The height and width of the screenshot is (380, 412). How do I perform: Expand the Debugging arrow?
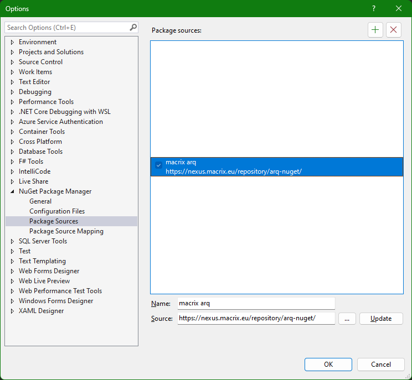point(12,92)
